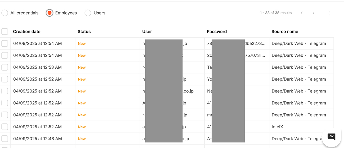Click New status in the first row
Viewport: 344px width, 148px height.
click(x=82, y=43)
